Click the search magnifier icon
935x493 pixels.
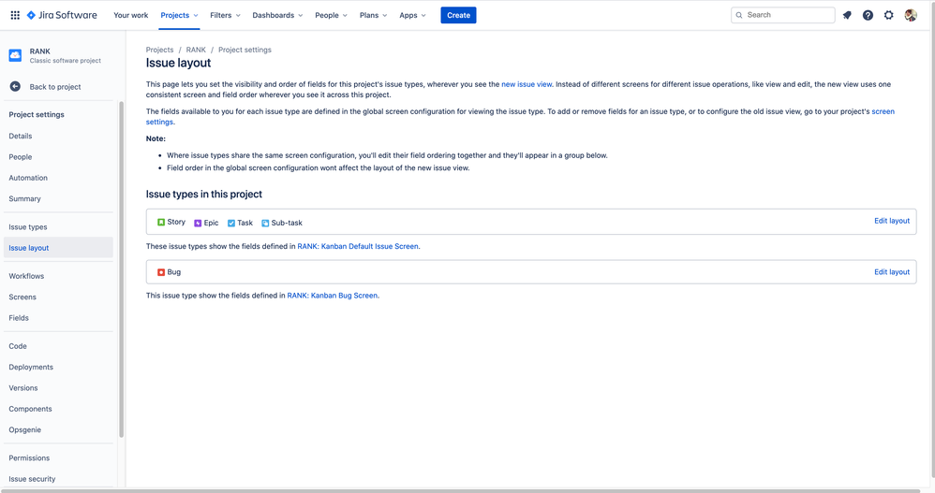(x=739, y=15)
